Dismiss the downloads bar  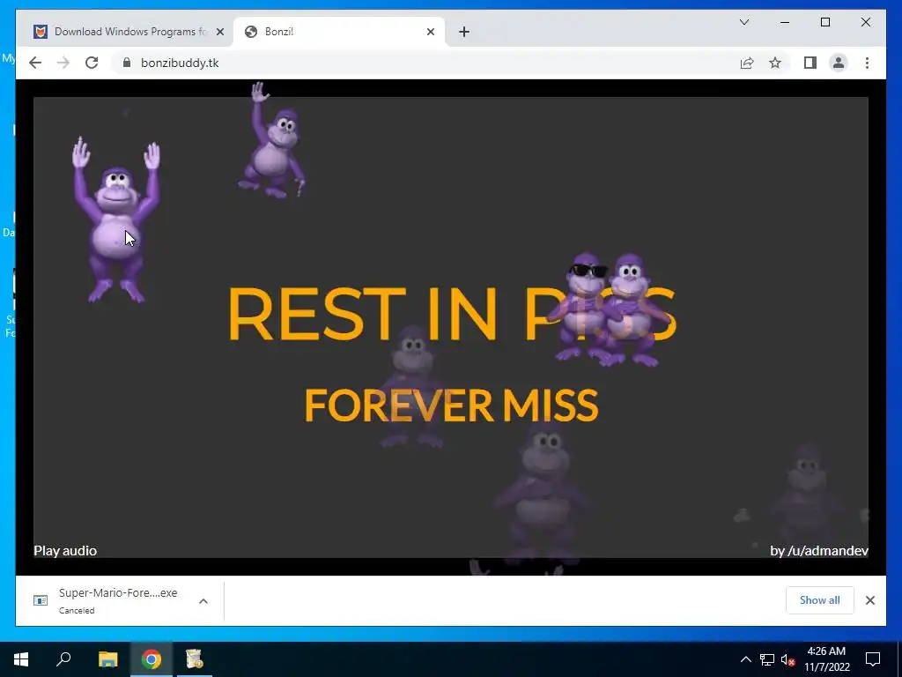click(x=869, y=600)
